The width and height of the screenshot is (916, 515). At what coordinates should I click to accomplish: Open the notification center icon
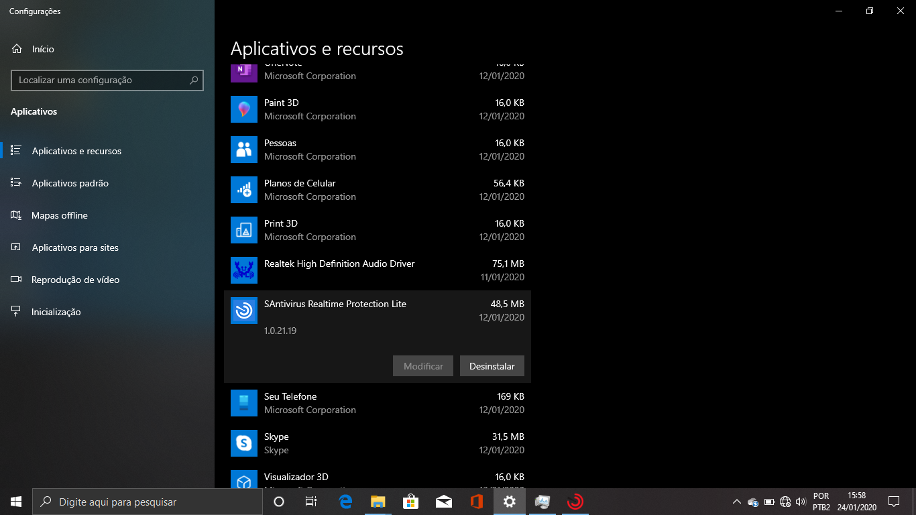tap(894, 502)
